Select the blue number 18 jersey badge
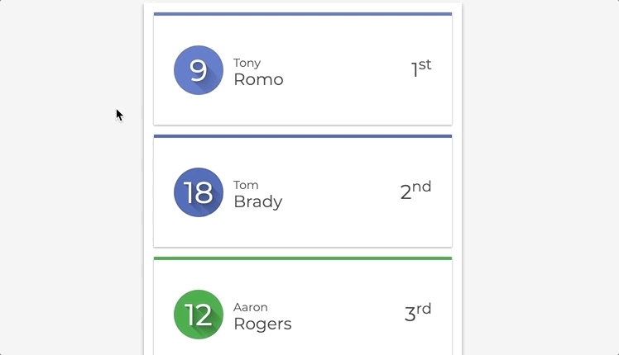Screen dimensions: 619x355 [x=199, y=192]
